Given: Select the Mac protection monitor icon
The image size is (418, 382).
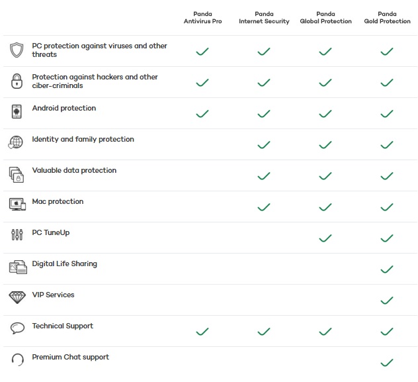Looking at the screenshot, I should (17, 205).
